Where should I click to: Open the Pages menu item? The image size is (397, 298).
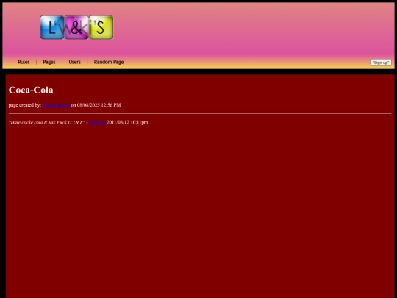coord(49,62)
